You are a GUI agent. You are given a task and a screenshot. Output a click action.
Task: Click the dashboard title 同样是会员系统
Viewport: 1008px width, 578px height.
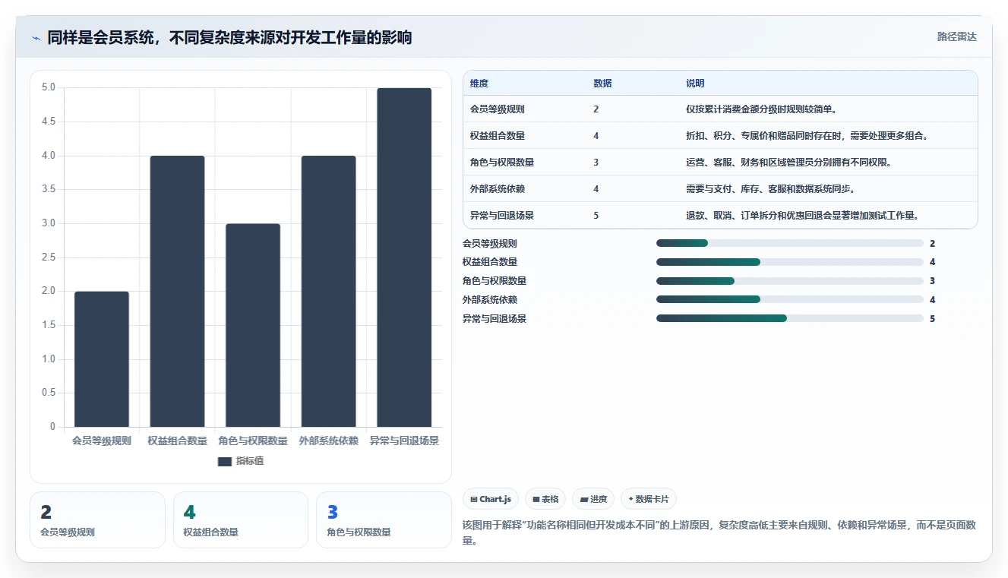coord(229,38)
